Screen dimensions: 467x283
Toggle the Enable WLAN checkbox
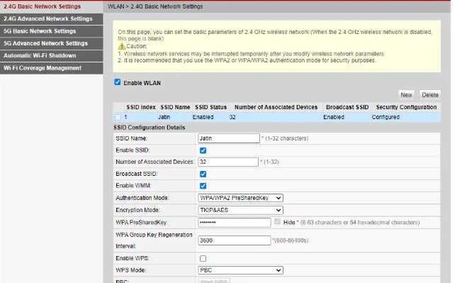(118, 82)
